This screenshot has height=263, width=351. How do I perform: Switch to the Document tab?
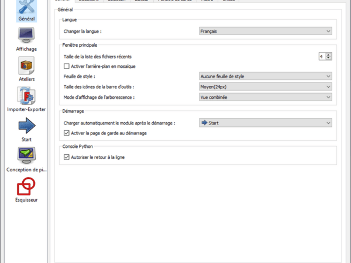(x=88, y=2)
